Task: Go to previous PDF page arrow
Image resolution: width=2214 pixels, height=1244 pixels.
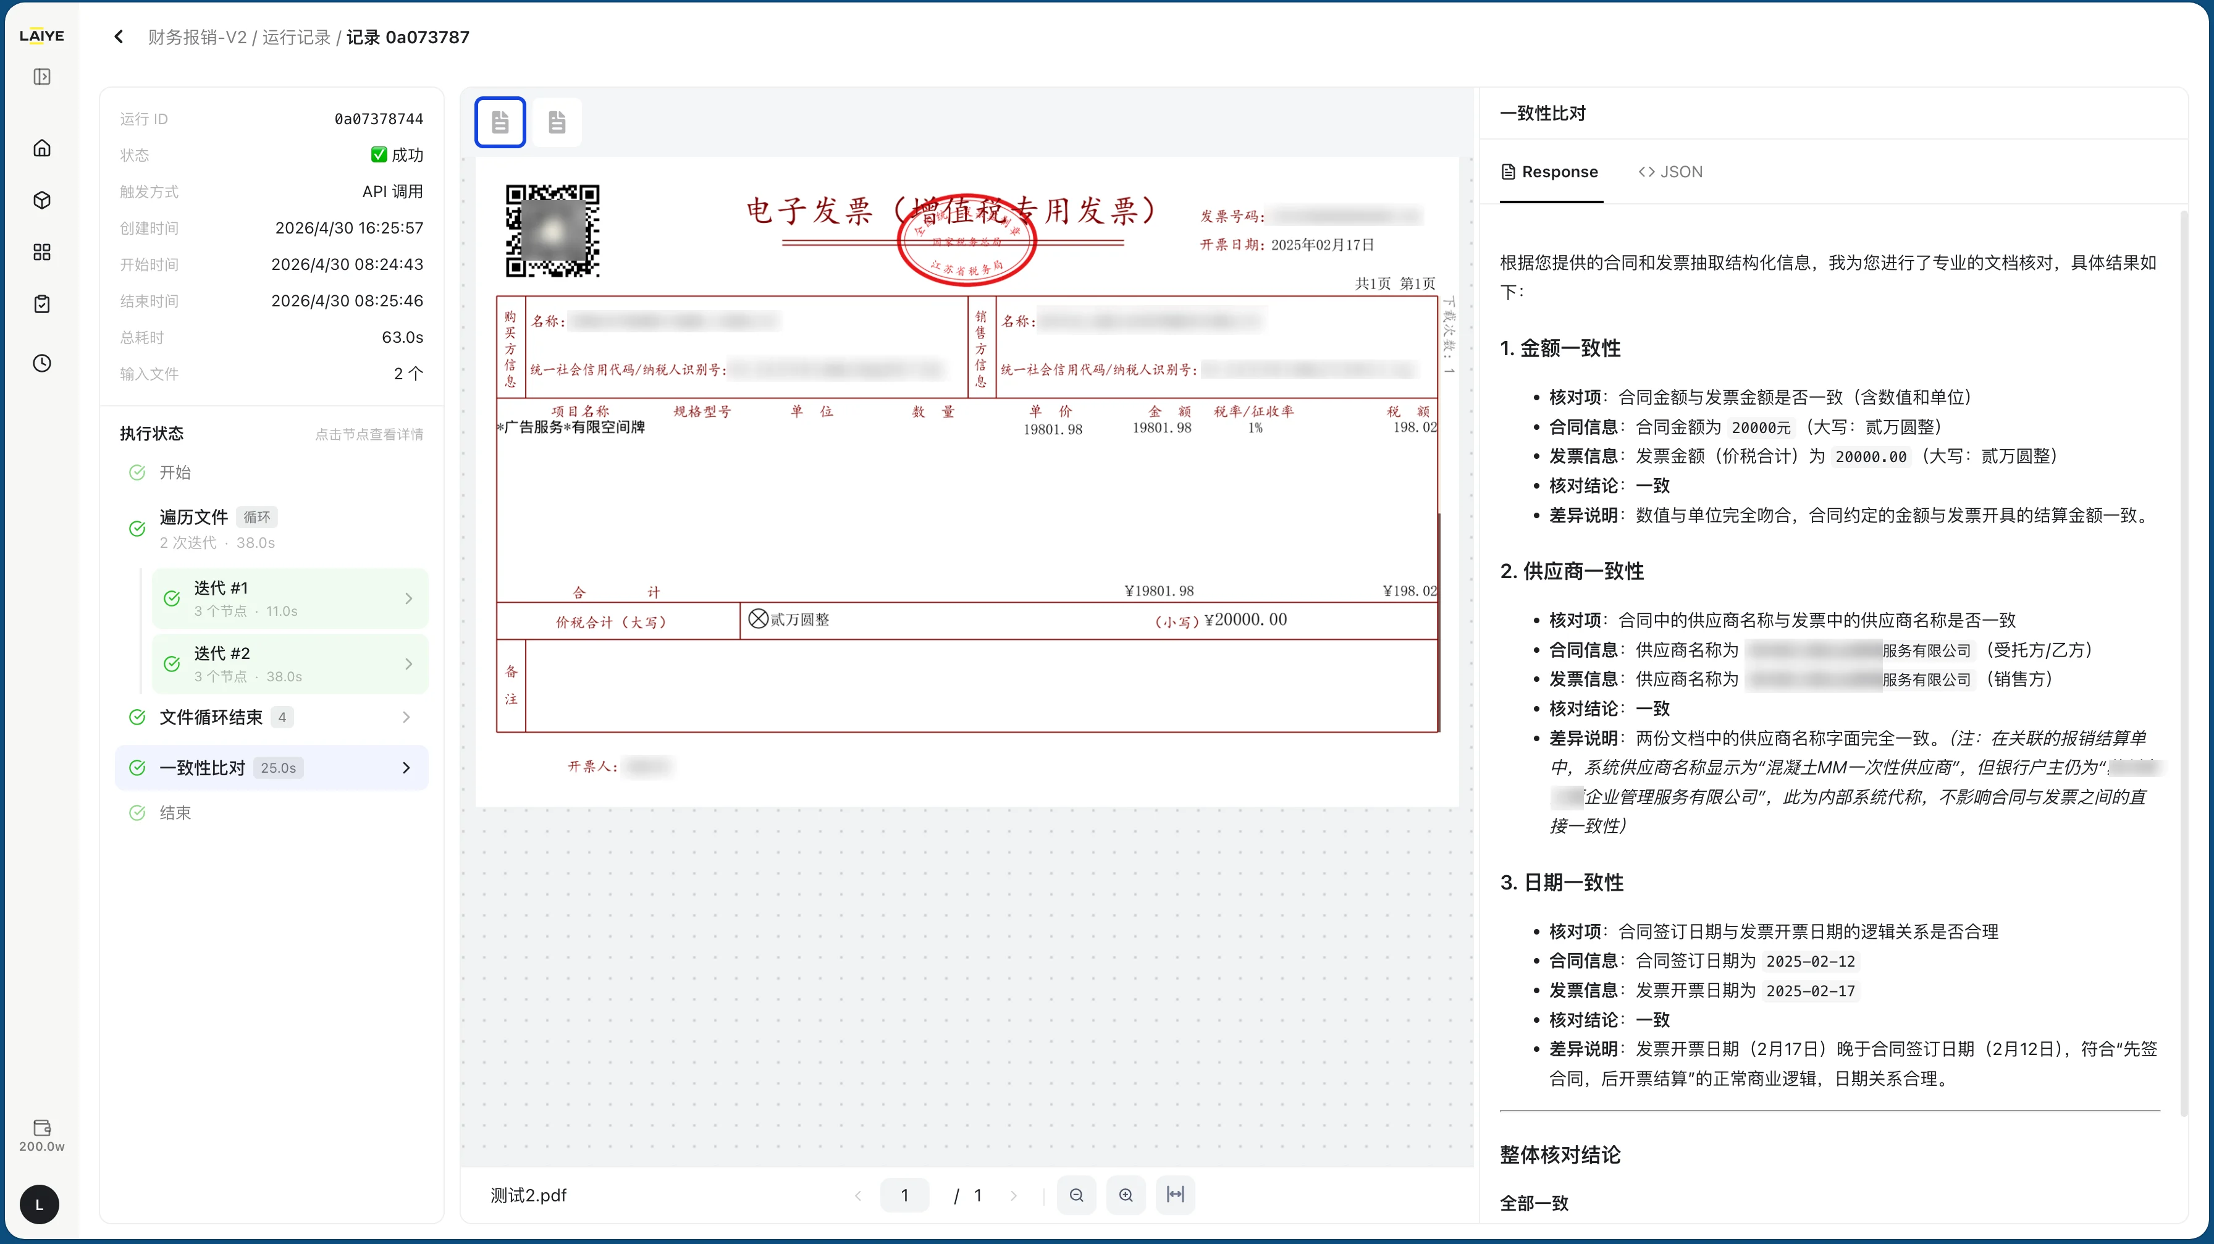Action: [858, 1195]
